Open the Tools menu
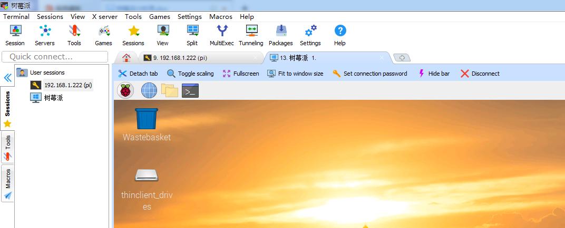The width and height of the screenshot is (565, 228). (133, 16)
